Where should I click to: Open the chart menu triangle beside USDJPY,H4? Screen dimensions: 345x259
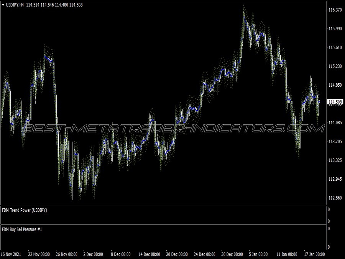(3, 5)
